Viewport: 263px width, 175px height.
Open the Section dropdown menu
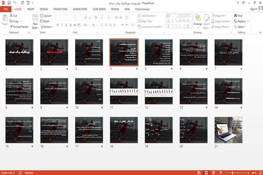[46, 27]
